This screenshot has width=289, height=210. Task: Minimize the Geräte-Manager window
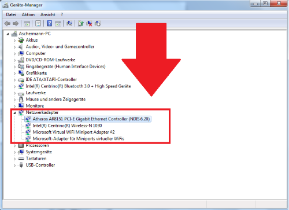coord(255,3)
